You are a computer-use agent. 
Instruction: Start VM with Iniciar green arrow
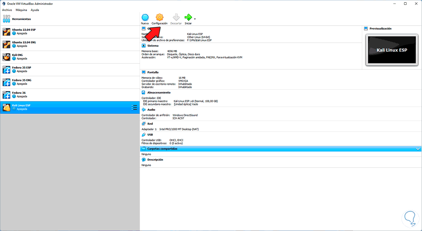[x=188, y=17]
